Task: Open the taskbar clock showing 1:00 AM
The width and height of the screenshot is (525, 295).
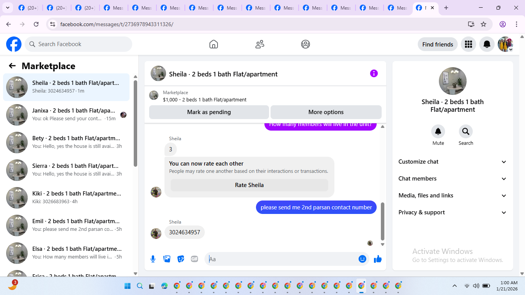Action: 507,286
